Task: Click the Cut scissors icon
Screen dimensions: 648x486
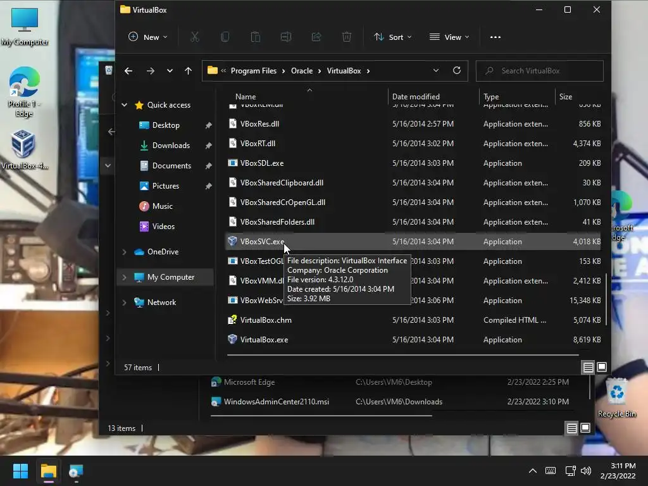Action: tap(195, 37)
